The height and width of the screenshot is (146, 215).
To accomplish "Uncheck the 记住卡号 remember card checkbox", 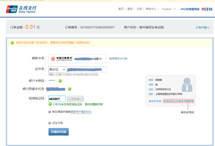I will point(49,123).
